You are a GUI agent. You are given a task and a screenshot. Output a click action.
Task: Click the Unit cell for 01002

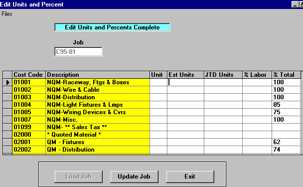click(158, 90)
